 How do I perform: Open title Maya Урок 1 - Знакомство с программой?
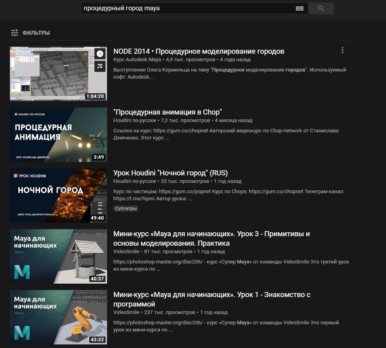click(212, 299)
